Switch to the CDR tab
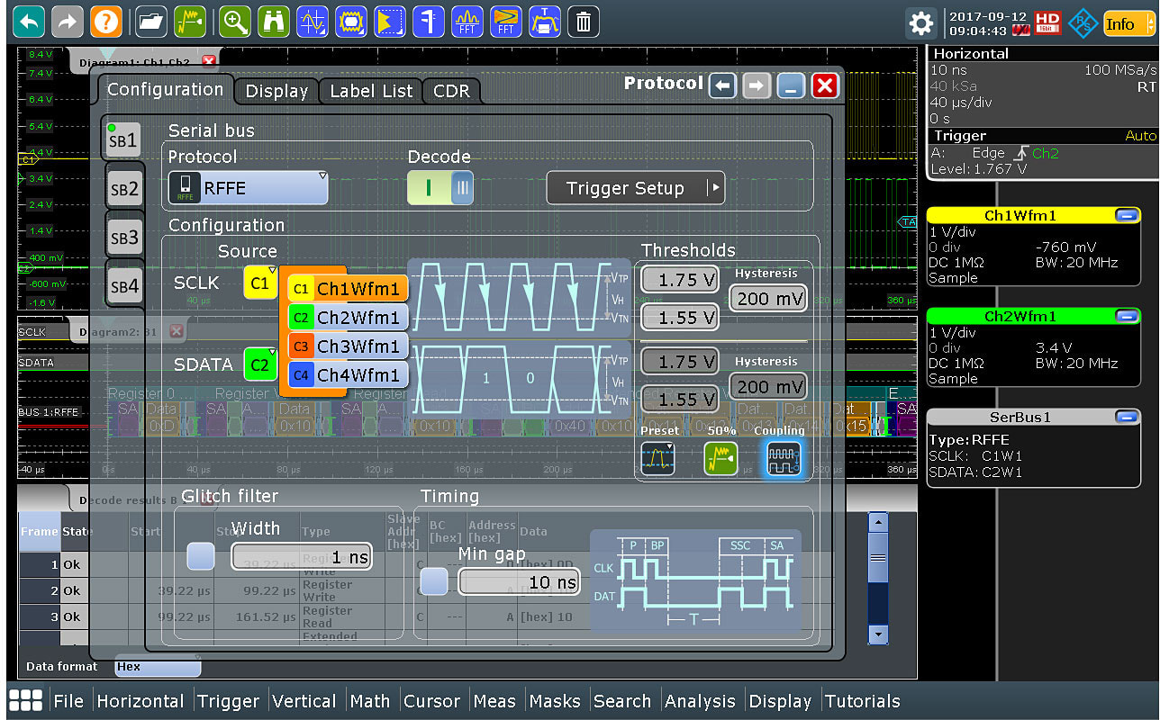 [451, 91]
